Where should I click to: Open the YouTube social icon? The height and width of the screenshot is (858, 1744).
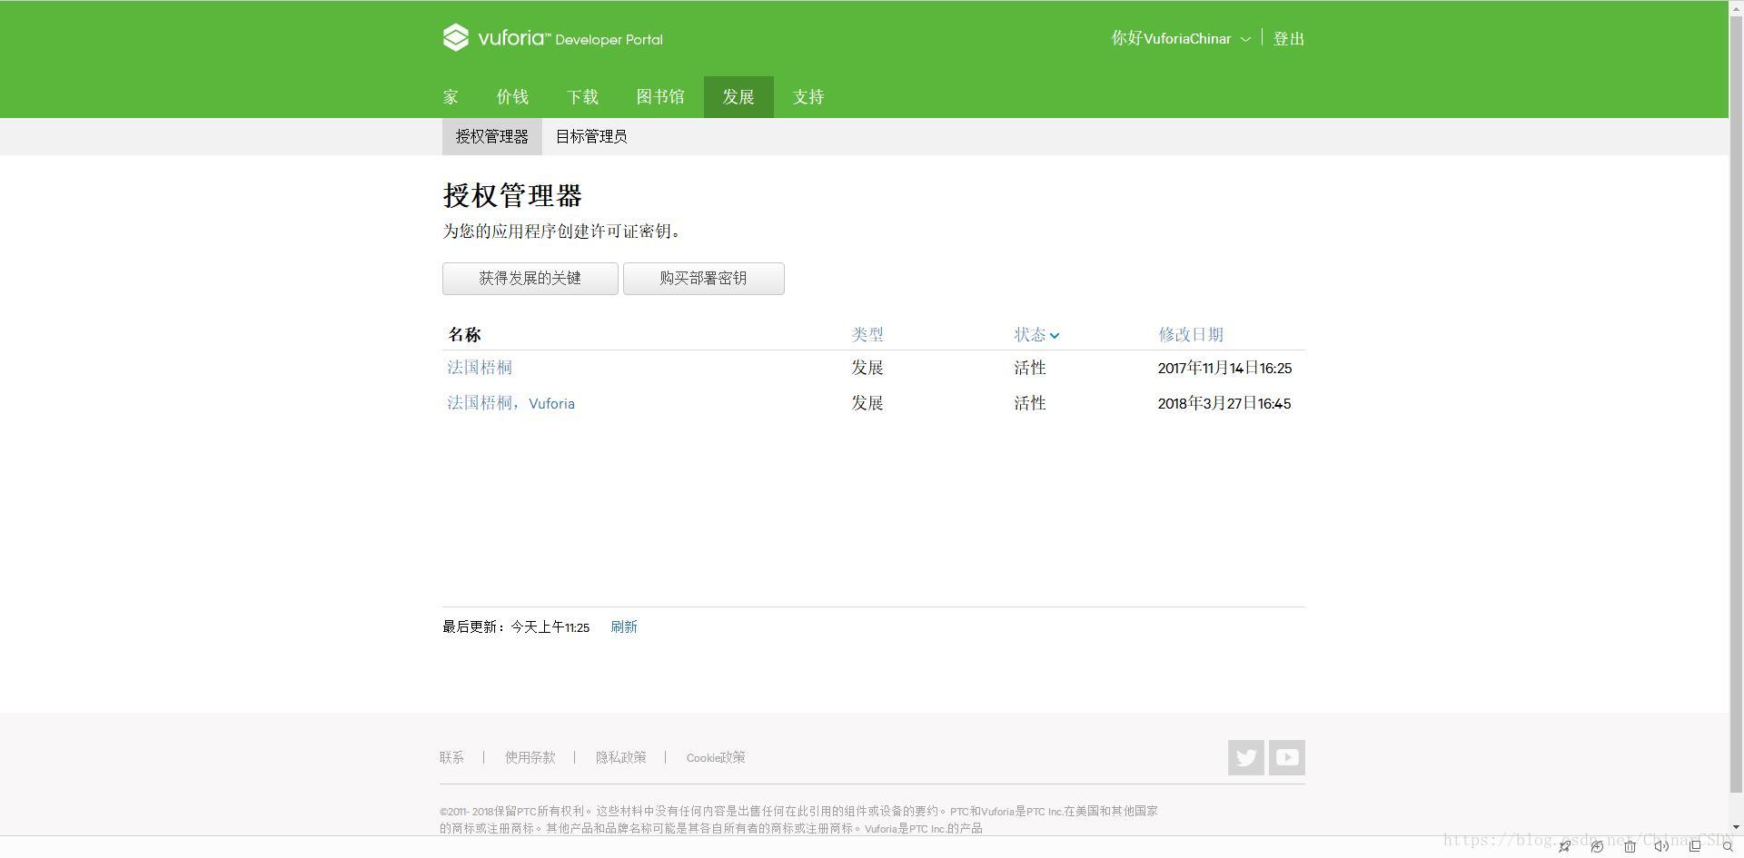[1286, 757]
